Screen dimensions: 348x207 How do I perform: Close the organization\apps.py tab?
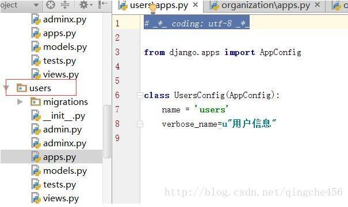pyautogui.click(x=318, y=5)
